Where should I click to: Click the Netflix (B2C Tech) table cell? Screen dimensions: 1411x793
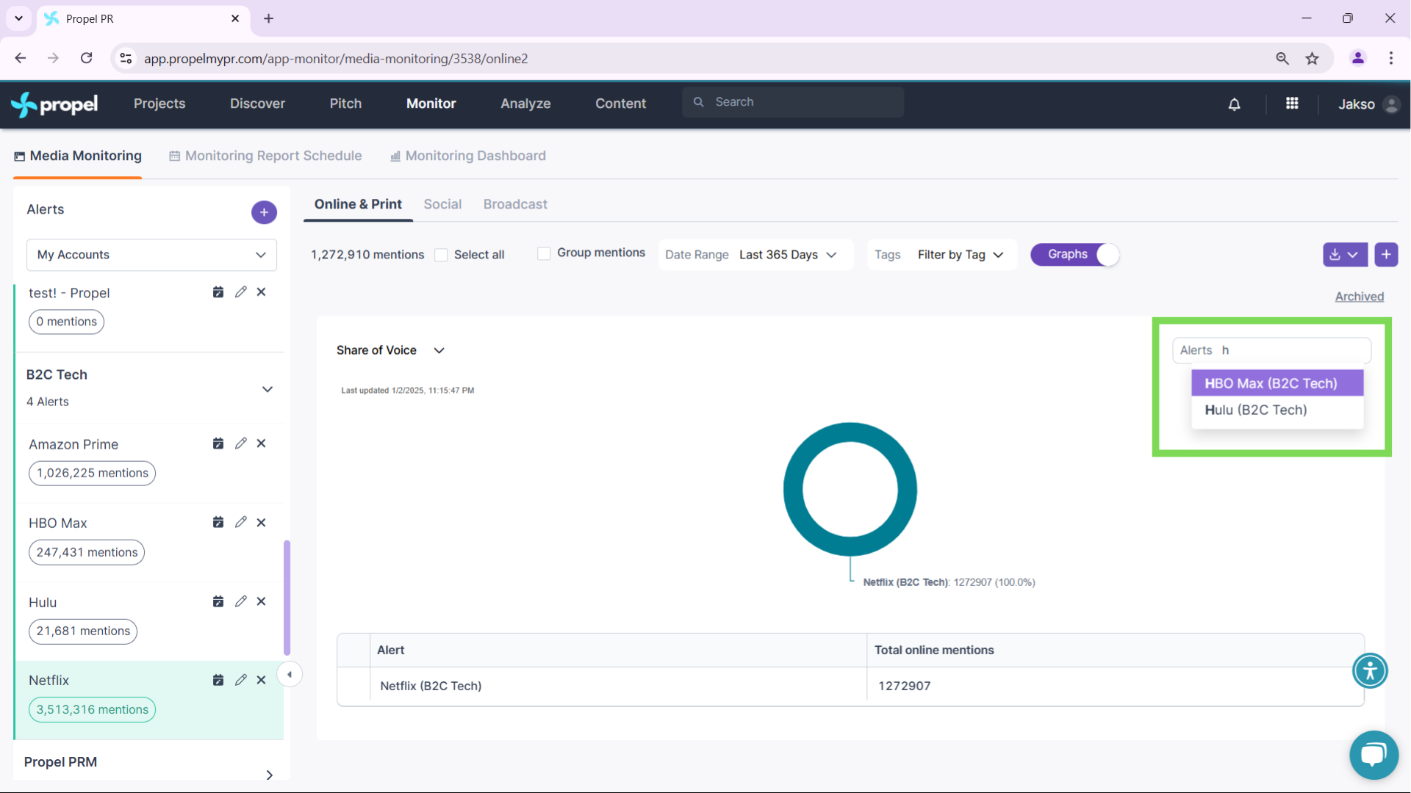617,686
